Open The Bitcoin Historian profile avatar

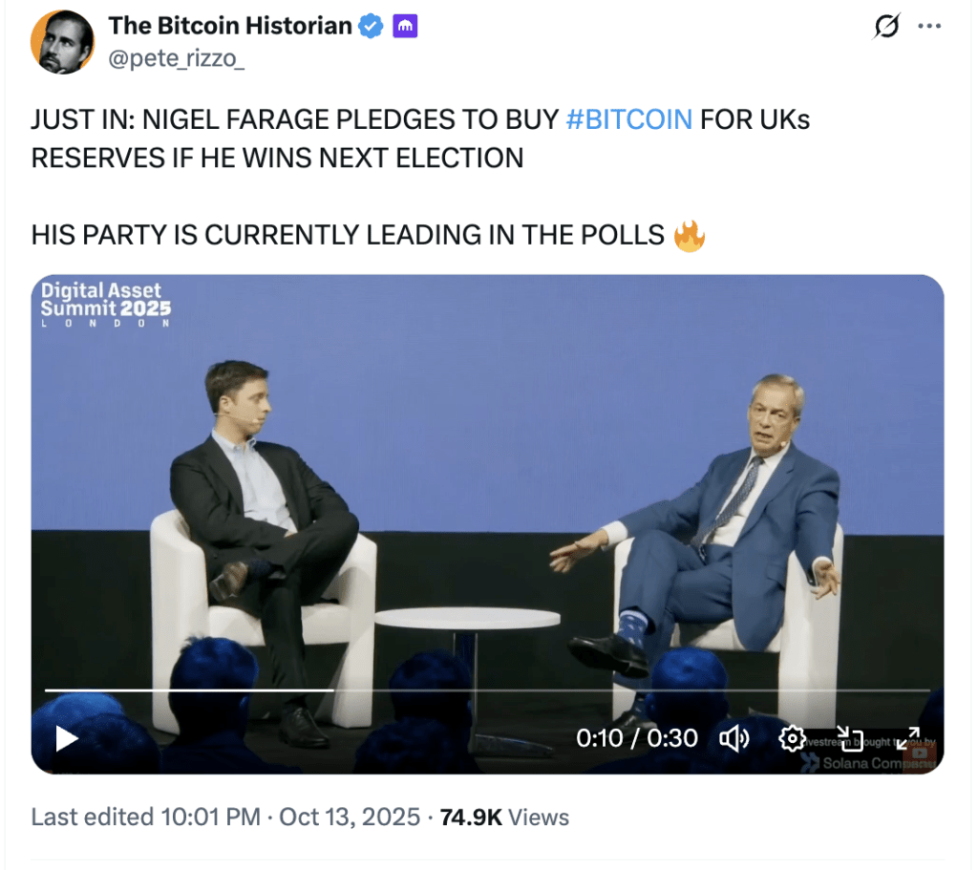click(x=62, y=42)
